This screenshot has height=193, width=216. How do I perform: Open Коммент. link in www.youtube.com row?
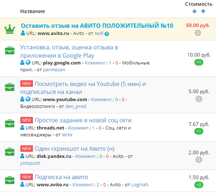(103, 100)
